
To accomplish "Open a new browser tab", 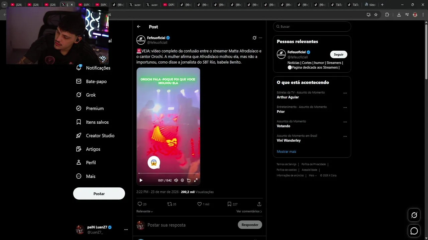I will [382, 5].
